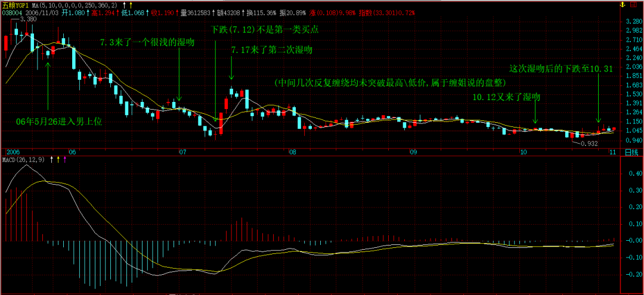Click the change value 涨(0.108)9.98%
Screen dimensions: 644x295
point(332,13)
